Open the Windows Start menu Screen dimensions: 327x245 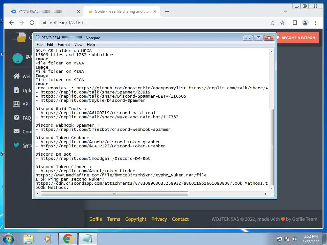[x=9, y=239]
